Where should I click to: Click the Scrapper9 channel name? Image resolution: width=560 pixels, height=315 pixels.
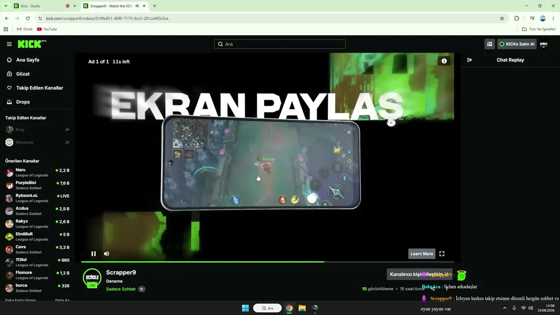[121, 273]
